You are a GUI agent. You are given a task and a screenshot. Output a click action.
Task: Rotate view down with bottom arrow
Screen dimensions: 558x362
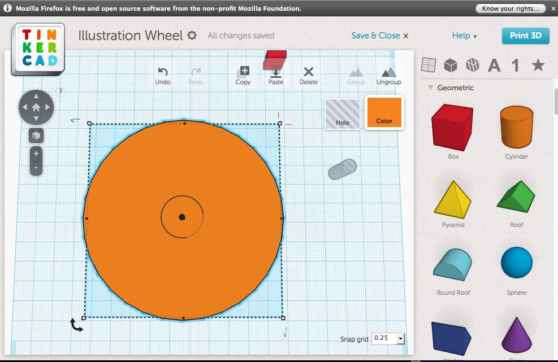[x=36, y=119]
